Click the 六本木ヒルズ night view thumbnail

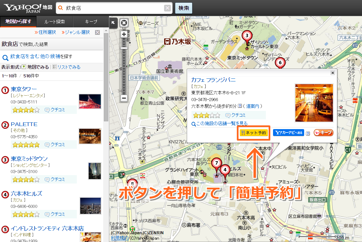tap(91, 206)
